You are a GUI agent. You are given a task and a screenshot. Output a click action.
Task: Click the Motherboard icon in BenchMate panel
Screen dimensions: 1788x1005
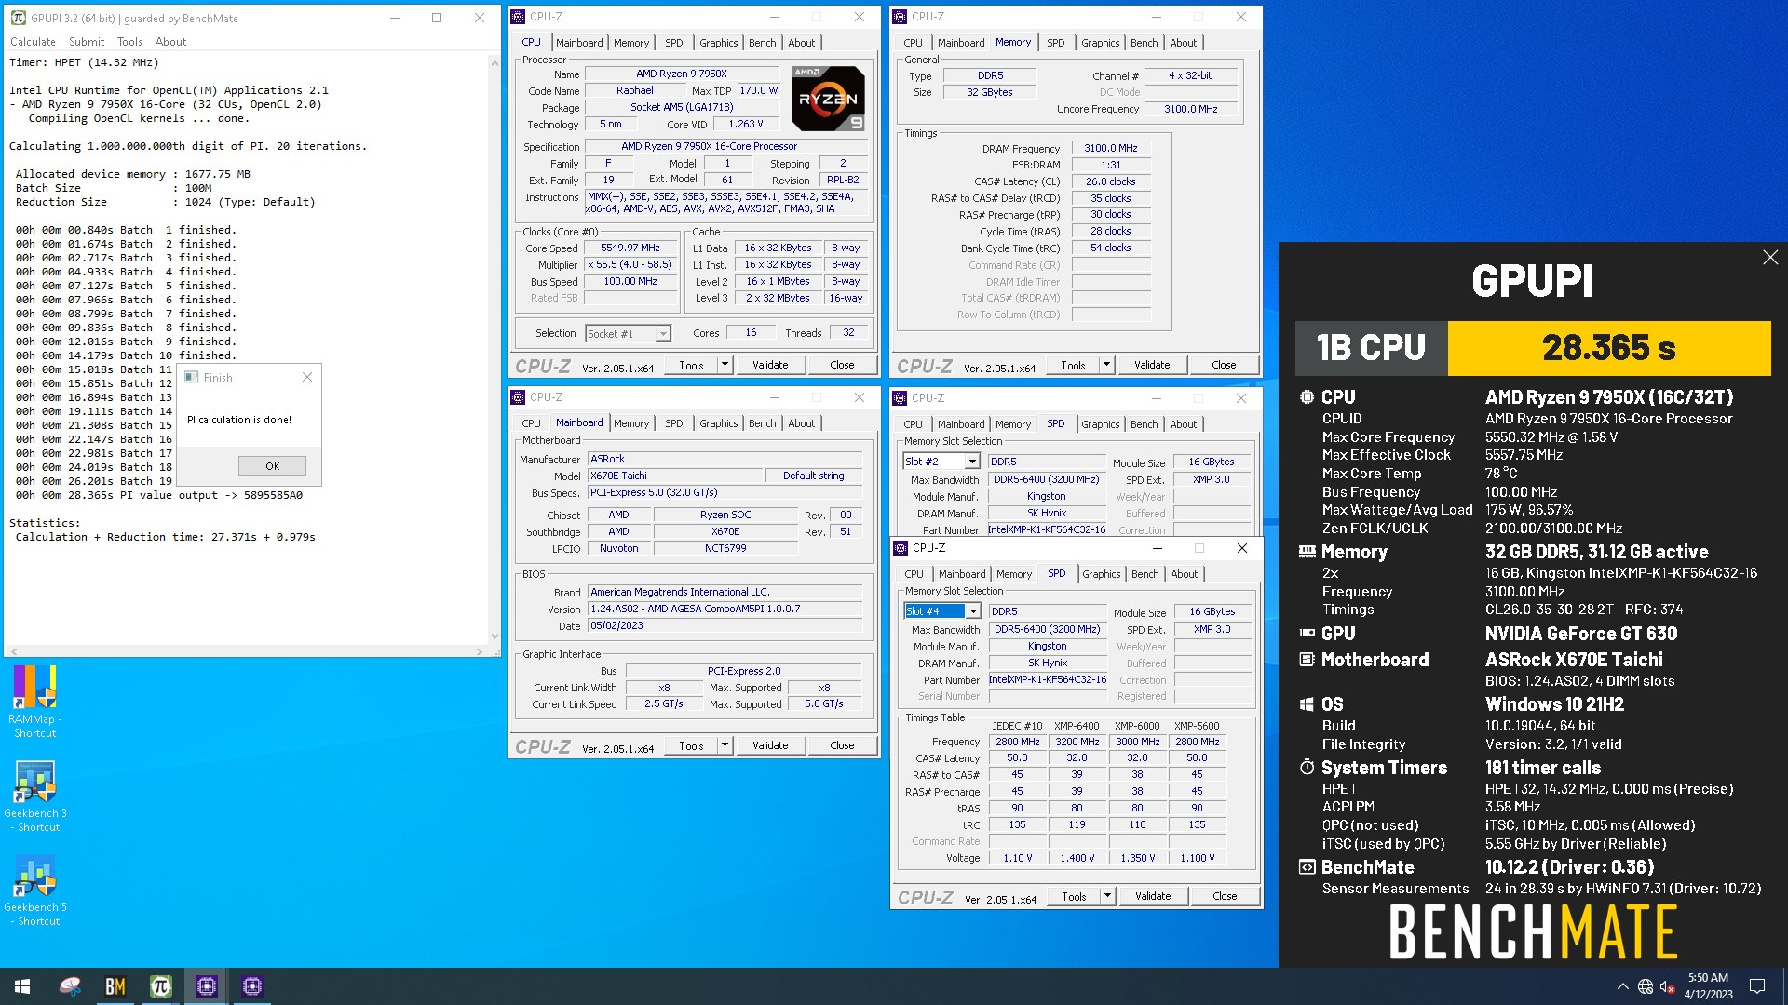coord(1307,660)
